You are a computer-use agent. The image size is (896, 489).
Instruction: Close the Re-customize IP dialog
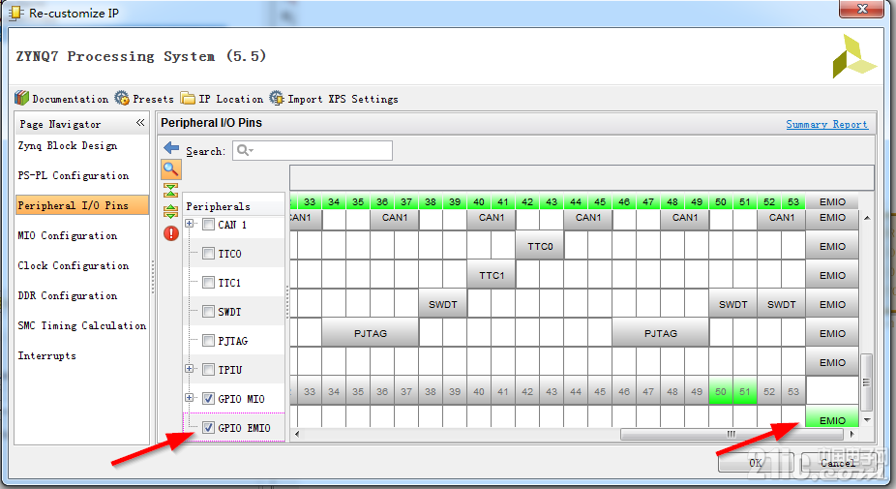coord(862,9)
